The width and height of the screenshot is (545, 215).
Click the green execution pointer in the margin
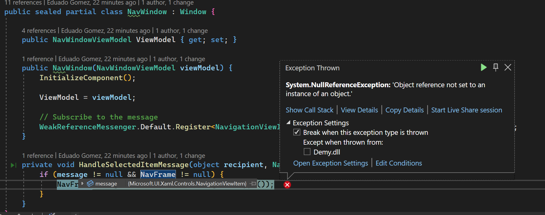click(14, 165)
